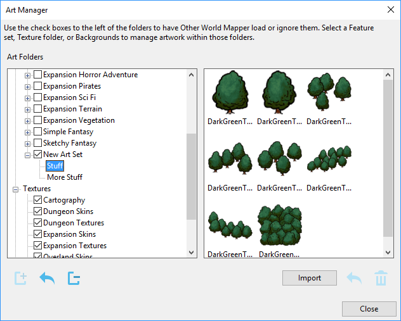Collapse the New Art Set tree node

(27, 154)
